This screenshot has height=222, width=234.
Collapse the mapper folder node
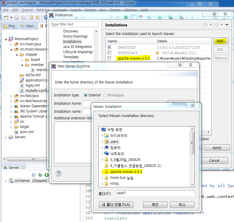coord(17,55)
